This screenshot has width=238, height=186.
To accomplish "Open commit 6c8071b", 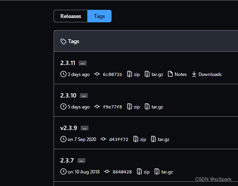I will [x=112, y=74].
